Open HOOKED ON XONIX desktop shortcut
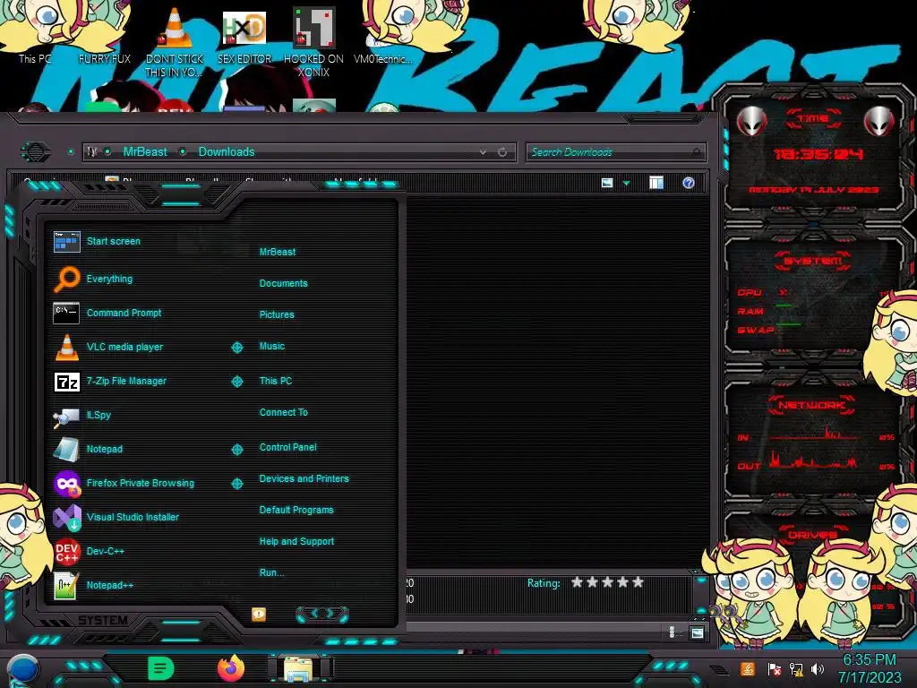Viewport: 917px width, 688px height. click(313, 42)
